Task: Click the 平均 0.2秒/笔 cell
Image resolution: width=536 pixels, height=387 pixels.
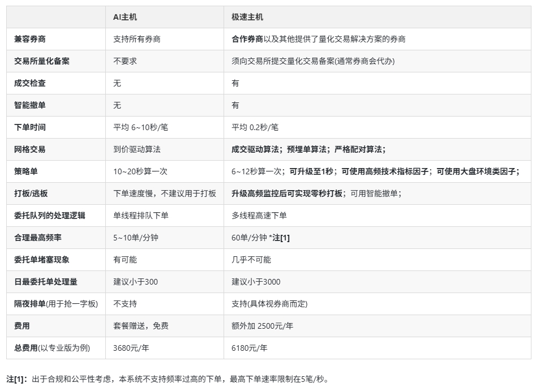Action: coord(255,127)
